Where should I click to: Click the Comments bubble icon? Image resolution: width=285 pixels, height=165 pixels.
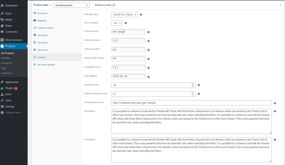tap(2, 32)
